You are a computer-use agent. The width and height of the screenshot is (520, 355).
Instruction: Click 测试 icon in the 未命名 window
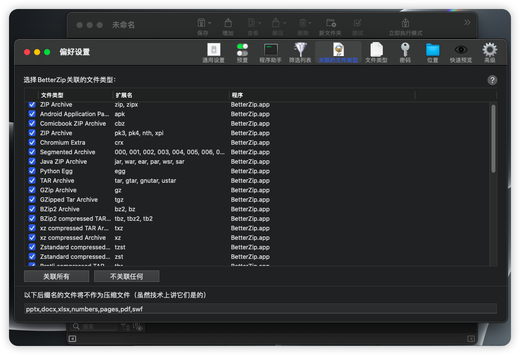pyautogui.click(x=358, y=23)
